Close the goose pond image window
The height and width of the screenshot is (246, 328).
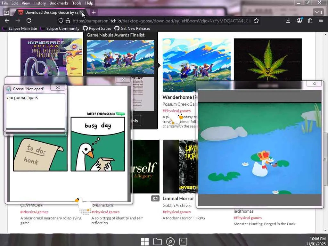[314, 84]
